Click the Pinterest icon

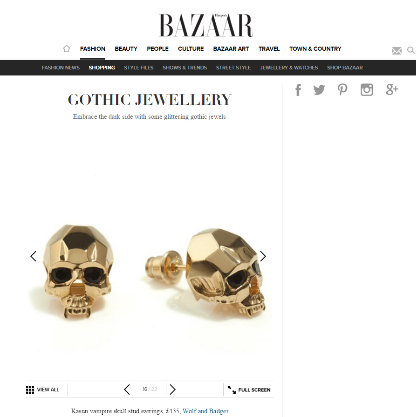click(342, 89)
